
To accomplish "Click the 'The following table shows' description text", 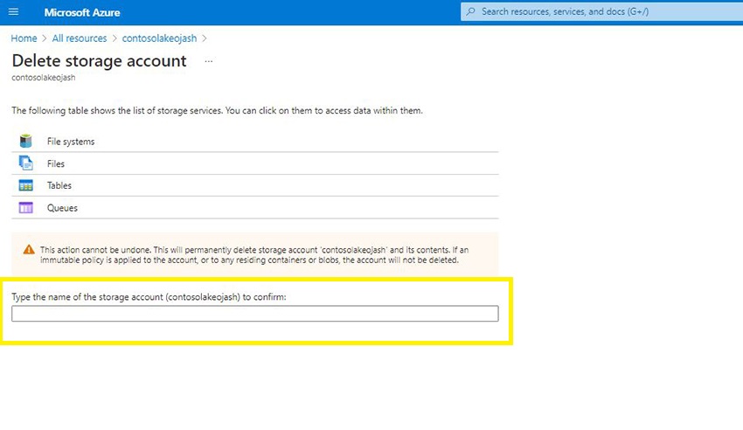I will (x=217, y=110).
